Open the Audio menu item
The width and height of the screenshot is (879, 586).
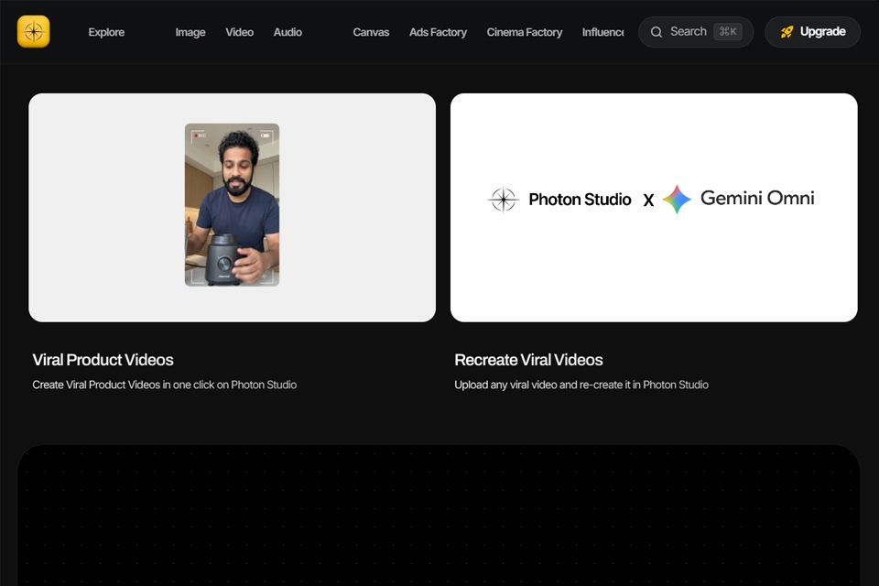pos(288,33)
